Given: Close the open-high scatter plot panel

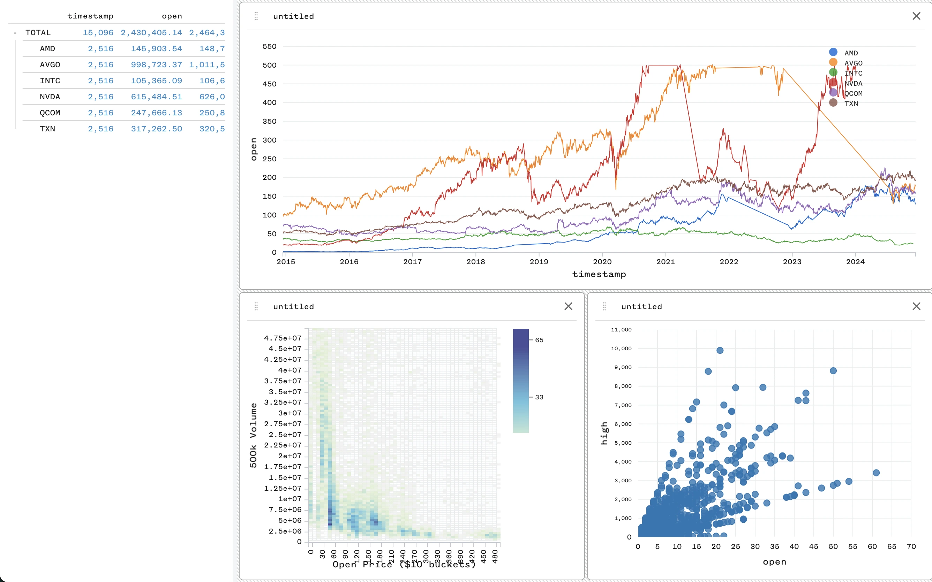Looking at the screenshot, I should pos(916,306).
